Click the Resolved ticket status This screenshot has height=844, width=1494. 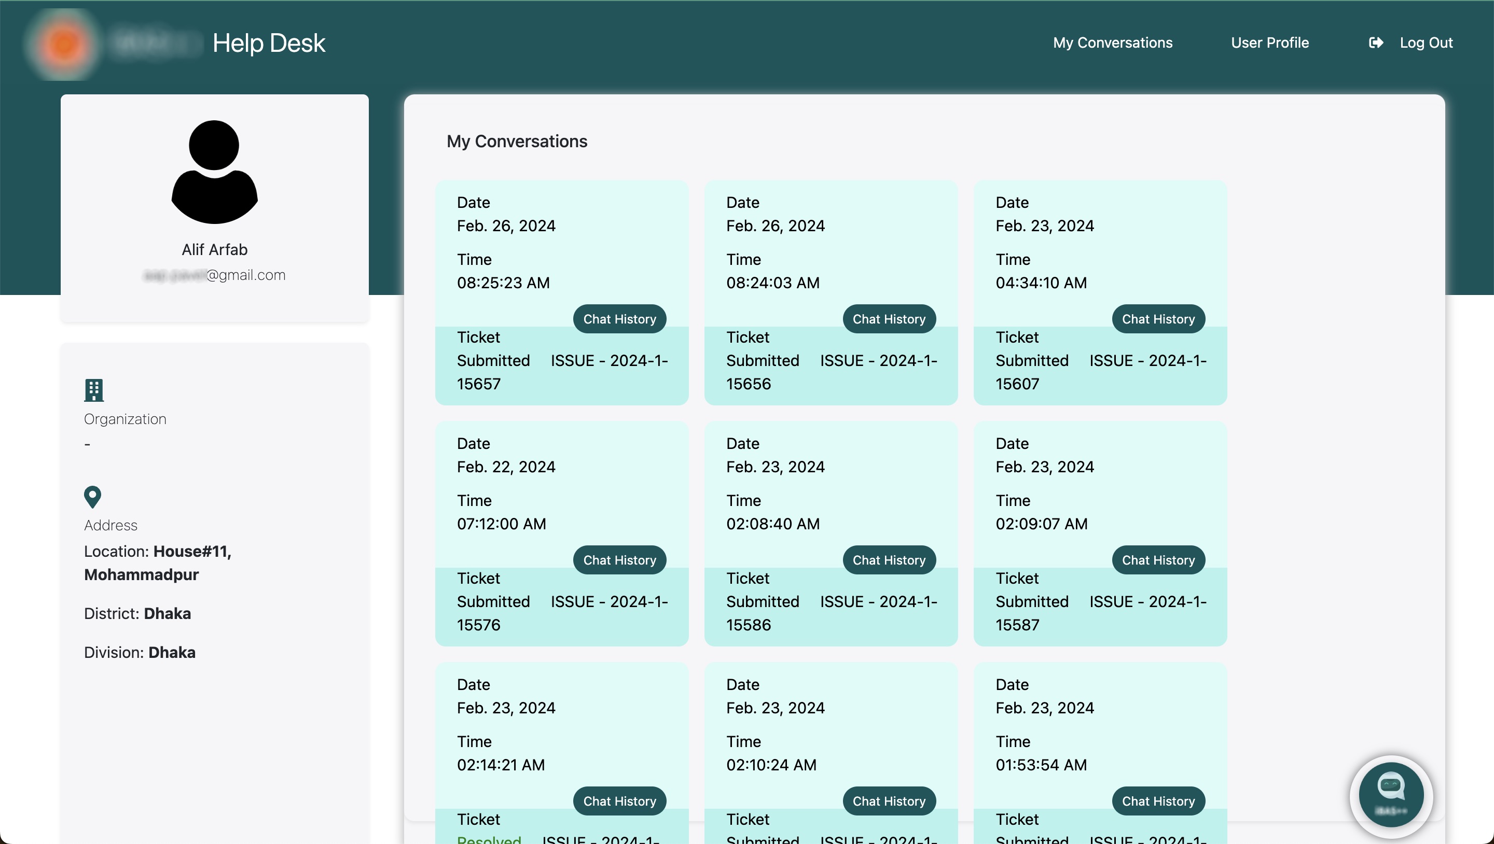click(489, 839)
